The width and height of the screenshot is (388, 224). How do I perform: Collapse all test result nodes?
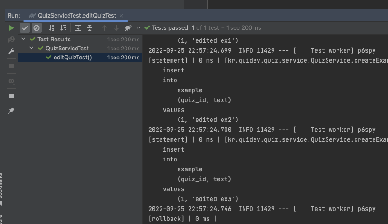(90, 28)
